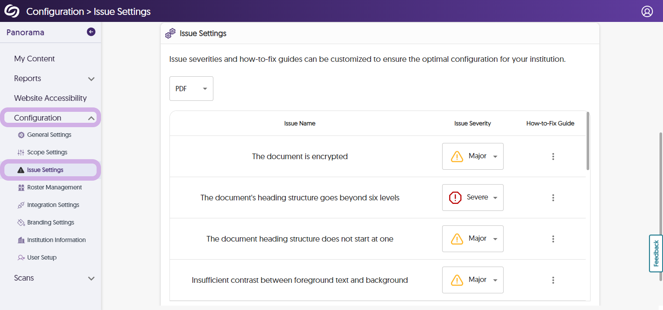
Task: Select the Scans menu label
Action: point(24,278)
